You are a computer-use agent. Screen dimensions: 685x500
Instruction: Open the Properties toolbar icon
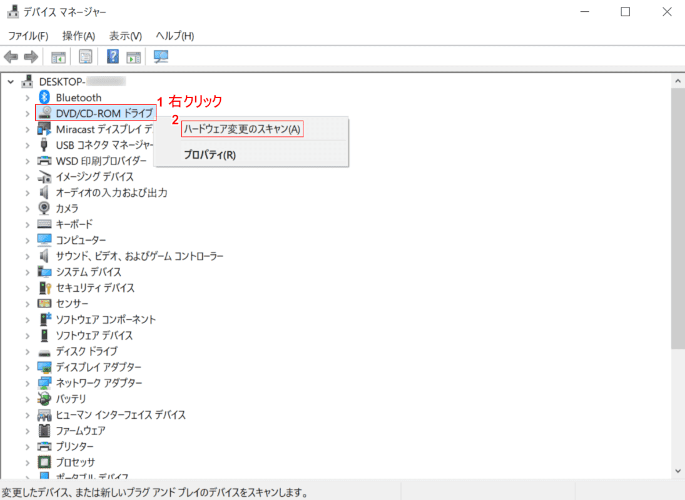[85, 57]
